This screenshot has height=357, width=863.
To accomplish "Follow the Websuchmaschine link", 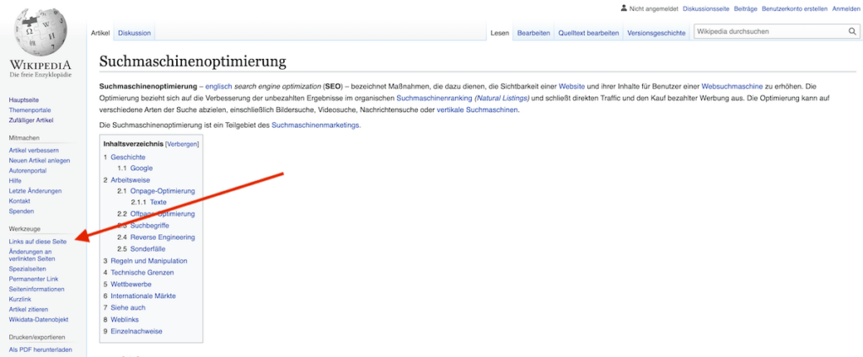I will coord(732,87).
